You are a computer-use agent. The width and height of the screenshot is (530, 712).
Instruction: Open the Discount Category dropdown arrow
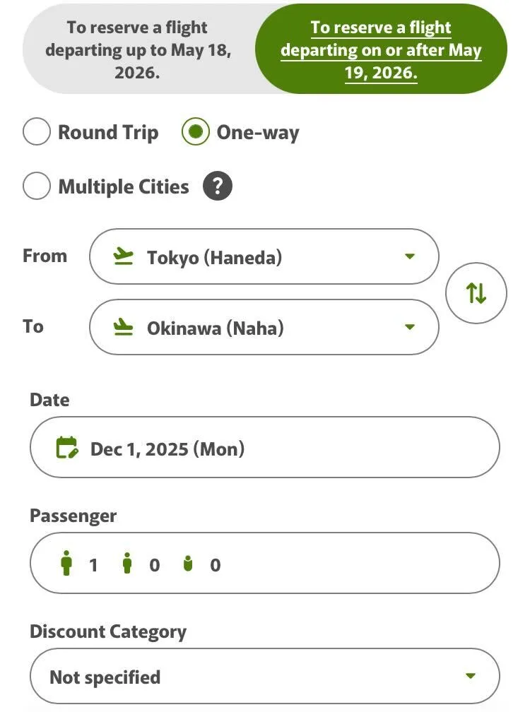pyautogui.click(x=471, y=677)
